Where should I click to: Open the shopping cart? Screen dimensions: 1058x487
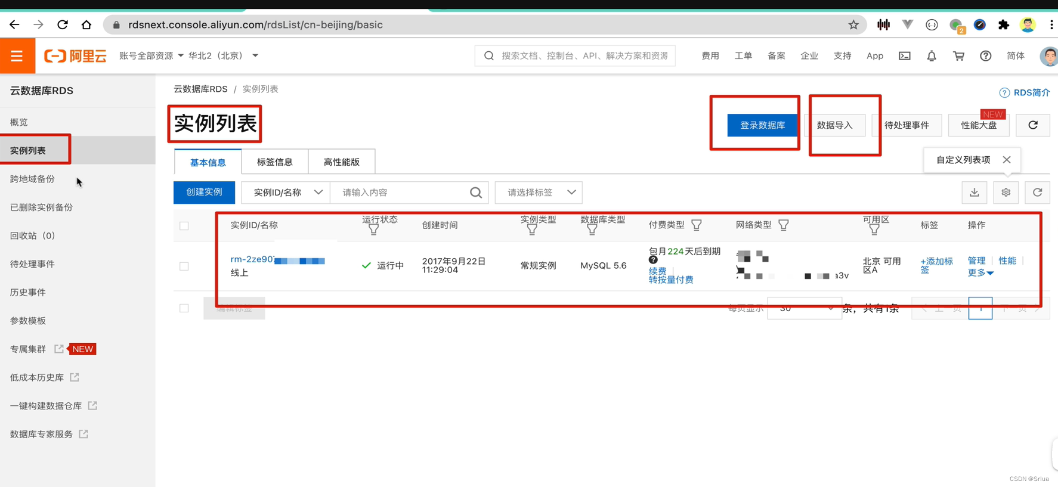(958, 56)
